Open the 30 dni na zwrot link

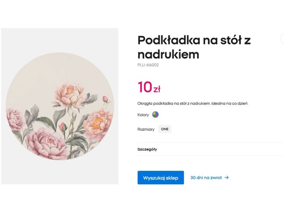point(206,177)
